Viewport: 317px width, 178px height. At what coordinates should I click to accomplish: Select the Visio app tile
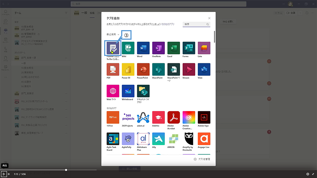pos(204,69)
